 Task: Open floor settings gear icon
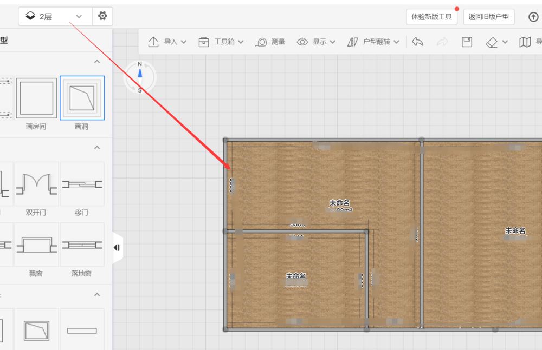pyautogui.click(x=102, y=16)
